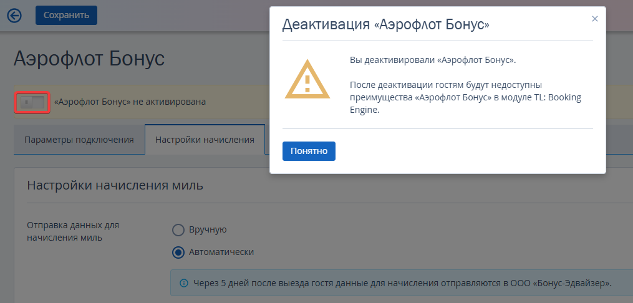Select the Автоматически radio button

tap(178, 252)
